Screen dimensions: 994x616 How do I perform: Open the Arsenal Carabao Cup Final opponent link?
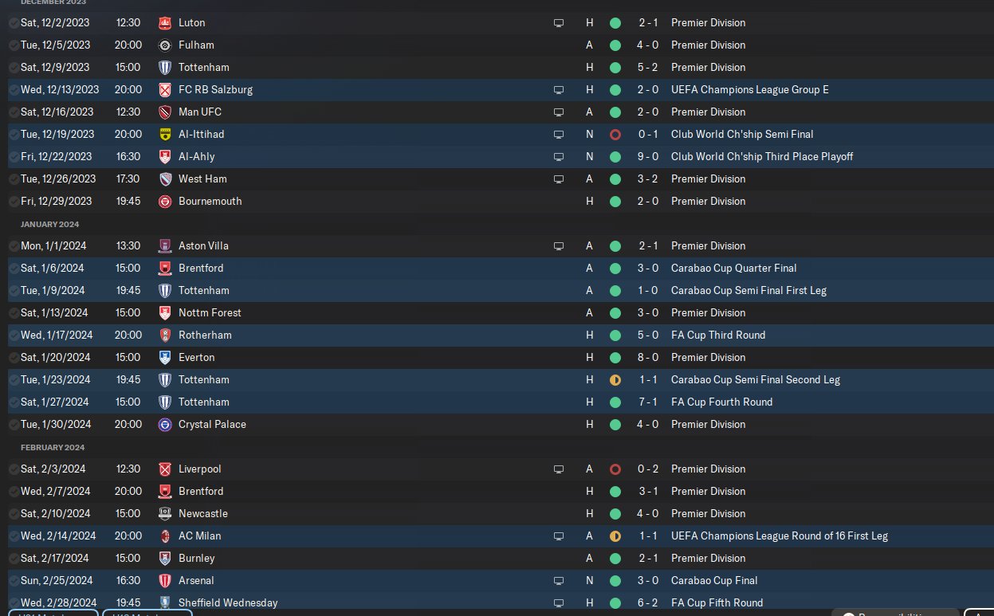tap(196, 581)
